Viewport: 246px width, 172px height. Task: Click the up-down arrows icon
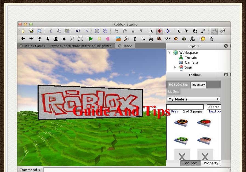point(143,39)
